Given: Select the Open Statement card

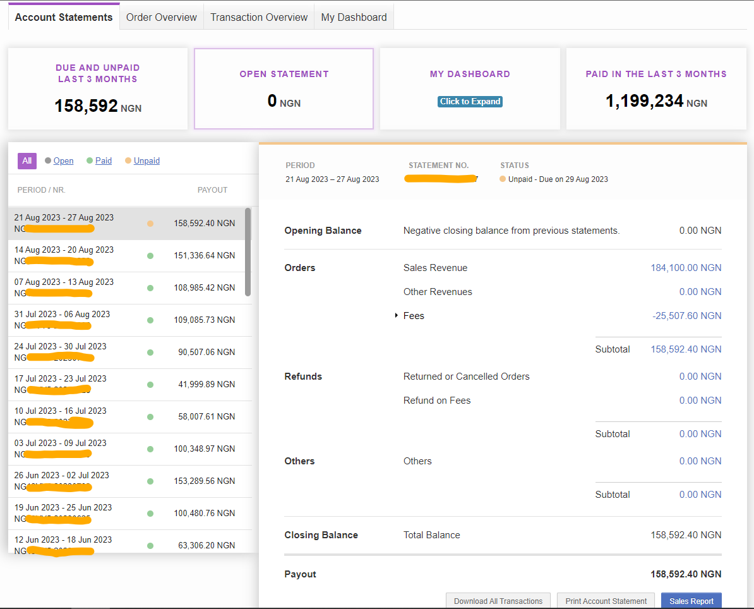Looking at the screenshot, I should [284, 88].
